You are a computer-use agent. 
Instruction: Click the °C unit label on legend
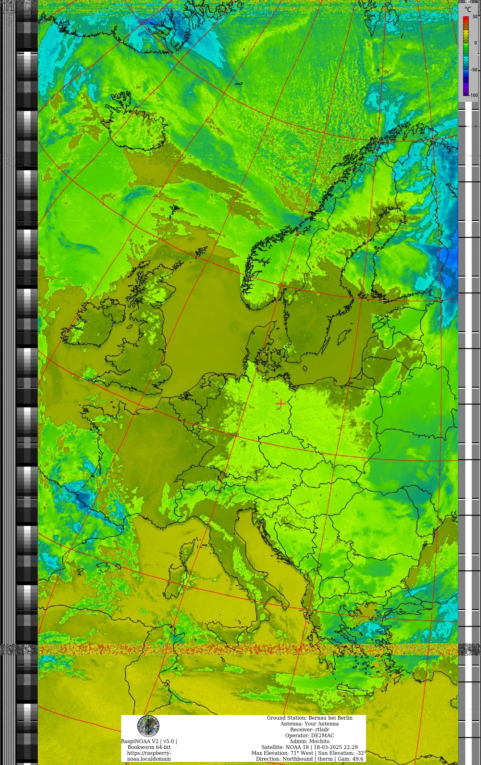pyautogui.click(x=468, y=10)
